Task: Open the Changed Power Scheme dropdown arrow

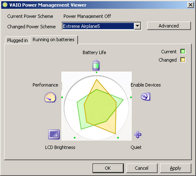Action: point(137,26)
